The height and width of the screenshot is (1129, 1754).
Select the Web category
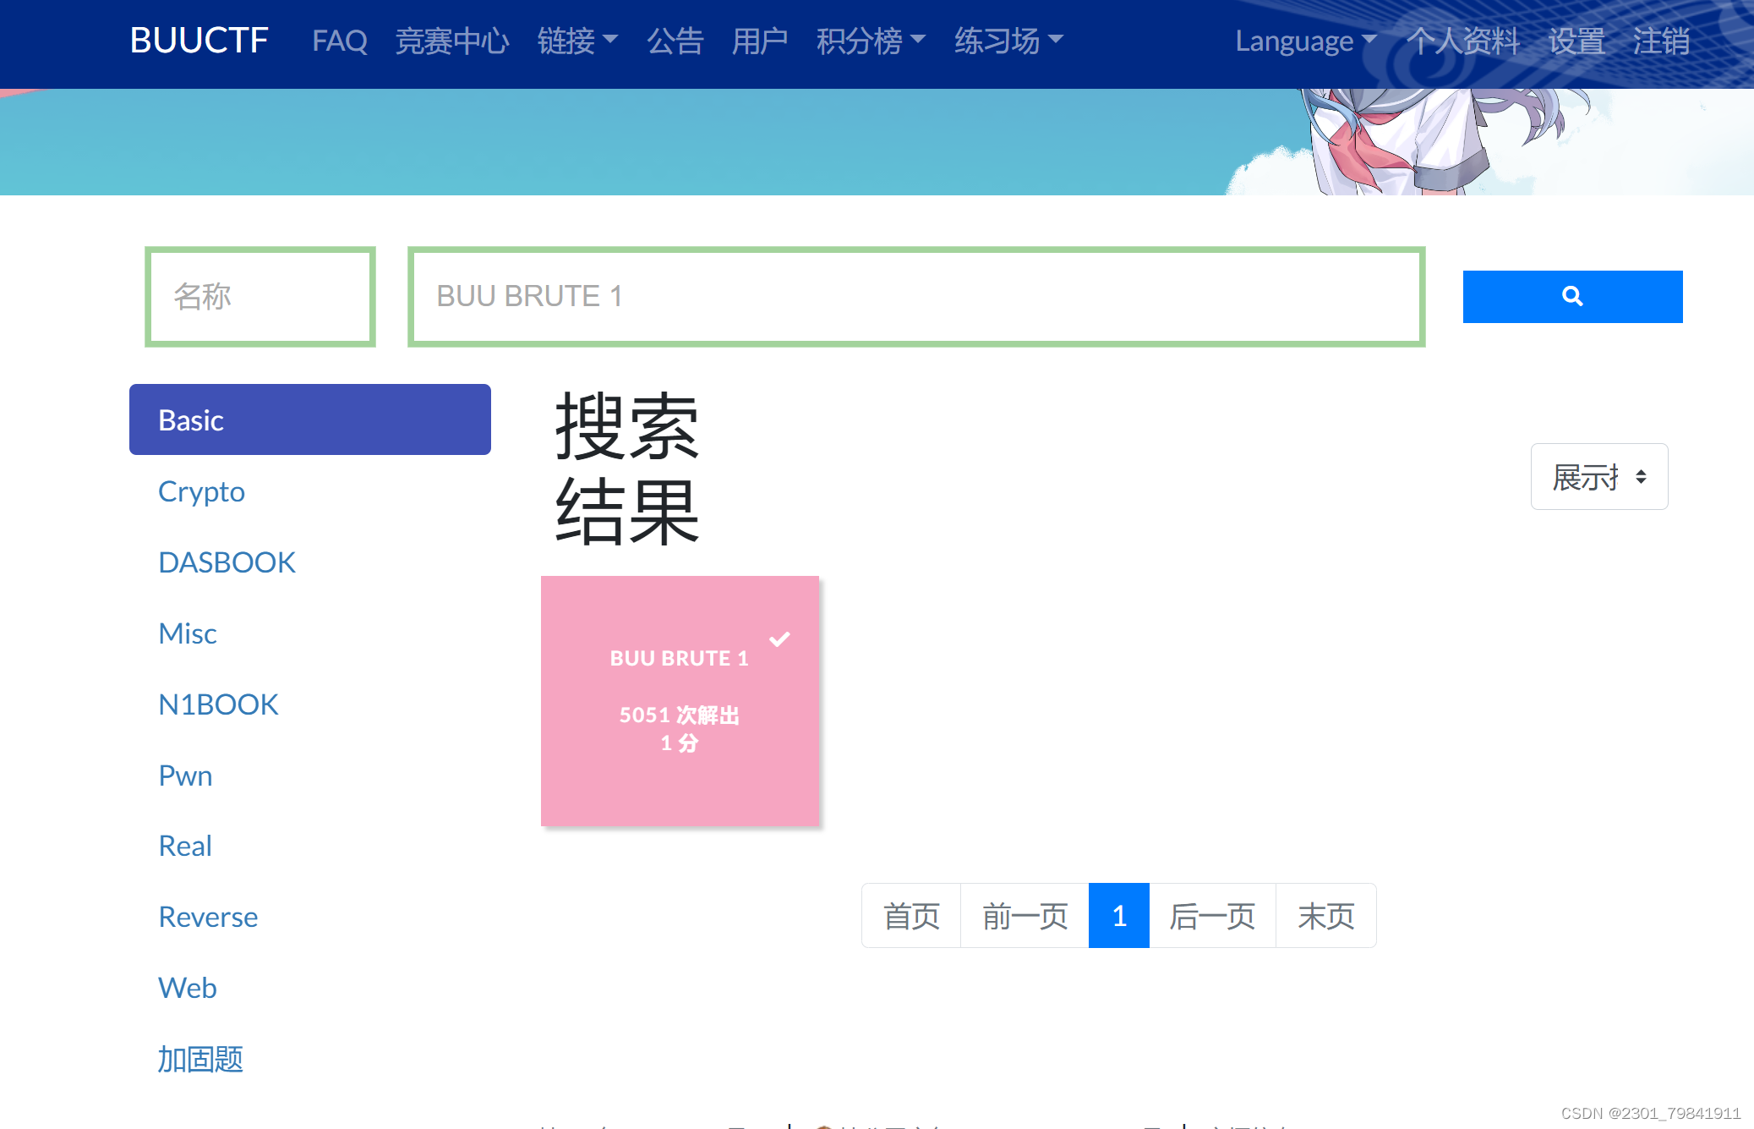point(187,988)
